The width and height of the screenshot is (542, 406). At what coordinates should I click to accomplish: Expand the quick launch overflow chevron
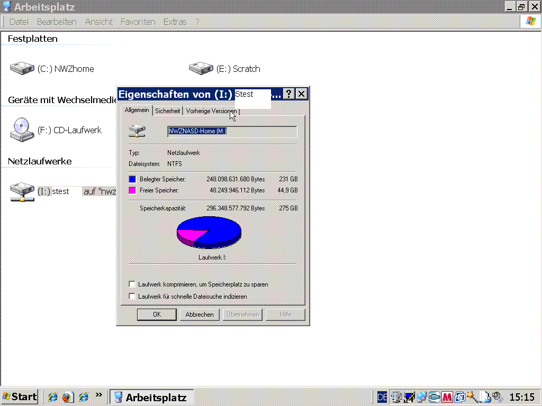98,395
